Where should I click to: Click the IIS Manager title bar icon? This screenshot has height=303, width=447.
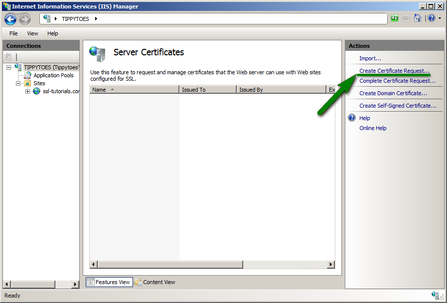pyautogui.click(x=6, y=6)
